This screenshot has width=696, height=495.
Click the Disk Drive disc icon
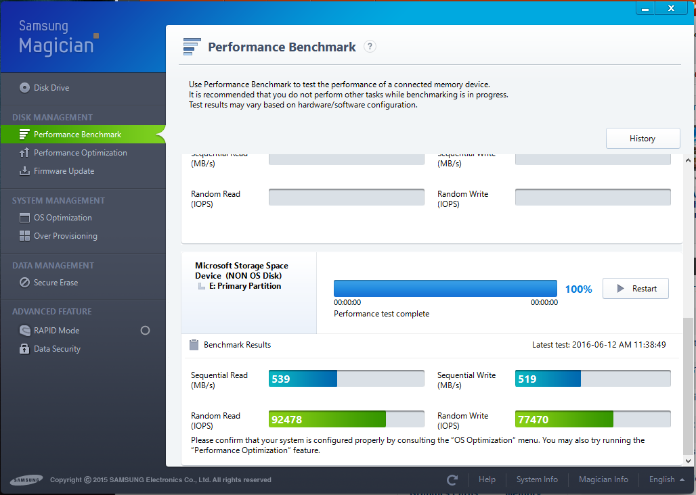coord(25,88)
